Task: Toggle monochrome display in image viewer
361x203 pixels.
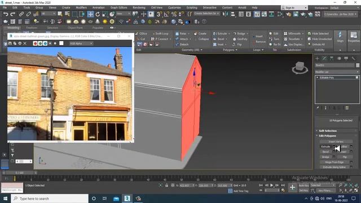Action: click(55, 43)
